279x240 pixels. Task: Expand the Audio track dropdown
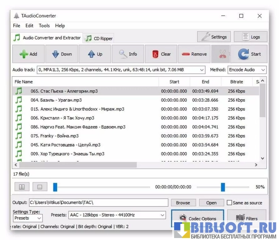click(x=202, y=70)
